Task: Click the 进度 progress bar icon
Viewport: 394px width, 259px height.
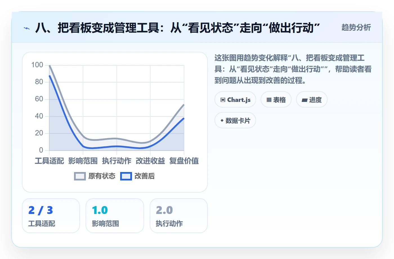Action: tap(305, 100)
